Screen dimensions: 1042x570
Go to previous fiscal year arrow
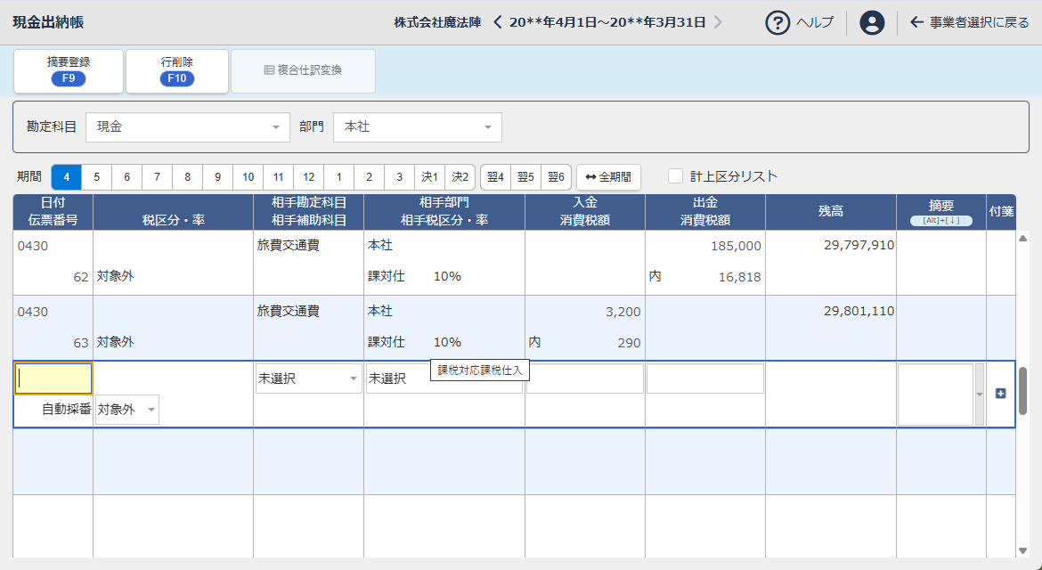tap(498, 22)
